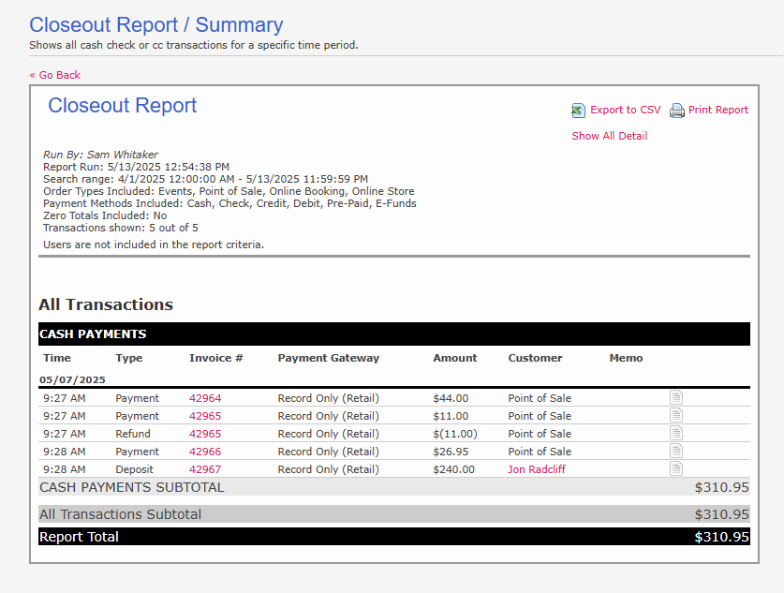
Task: Open memo icon for the Jon Radcliff deposit
Action: [x=676, y=469]
